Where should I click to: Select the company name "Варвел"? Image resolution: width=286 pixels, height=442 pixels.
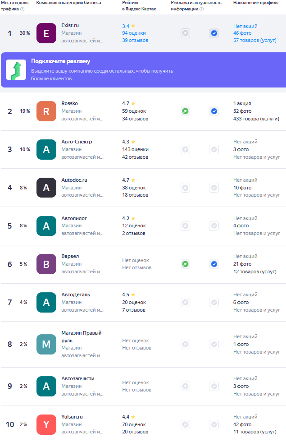(x=70, y=256)
